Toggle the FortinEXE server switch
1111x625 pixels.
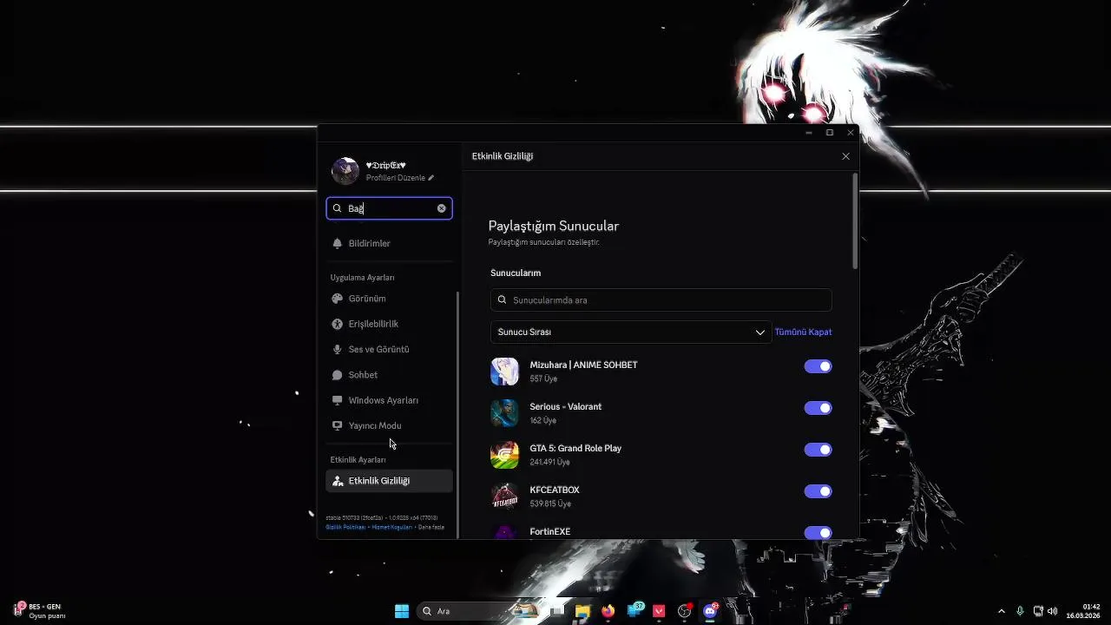pos(818,532)
